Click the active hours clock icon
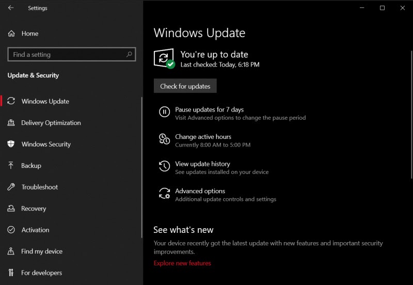 (x=164, y=139)
